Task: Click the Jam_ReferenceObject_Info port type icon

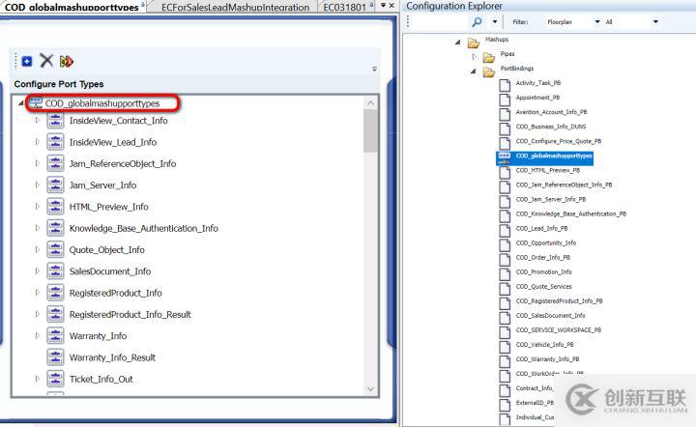Action: (x=55, y=163)
